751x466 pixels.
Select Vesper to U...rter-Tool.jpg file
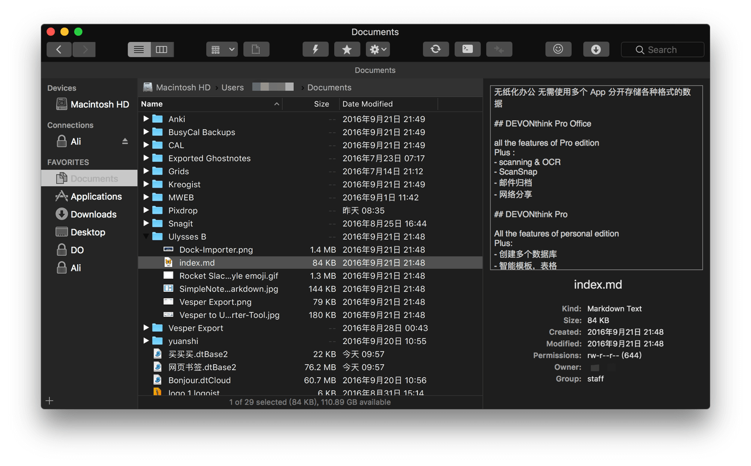pyautogui.click(x=310, y=315)
